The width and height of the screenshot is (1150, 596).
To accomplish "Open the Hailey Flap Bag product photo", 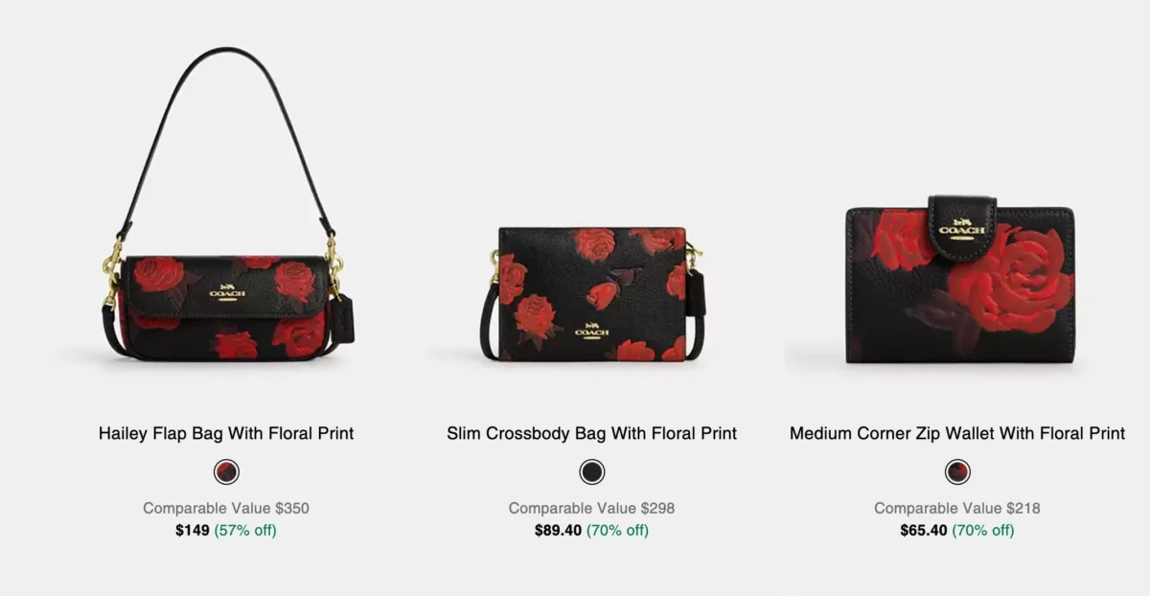I will [226, 204].
